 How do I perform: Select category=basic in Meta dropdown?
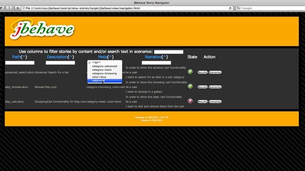pos(105,70)
